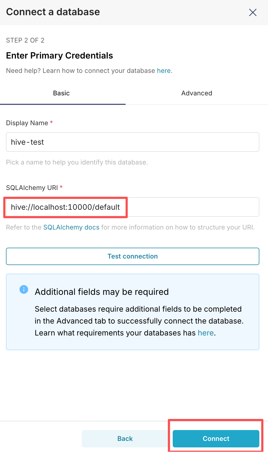Screen dimensions: 268x452
Task: Click the 'Connect a database' dialog title
Action: 53,12
